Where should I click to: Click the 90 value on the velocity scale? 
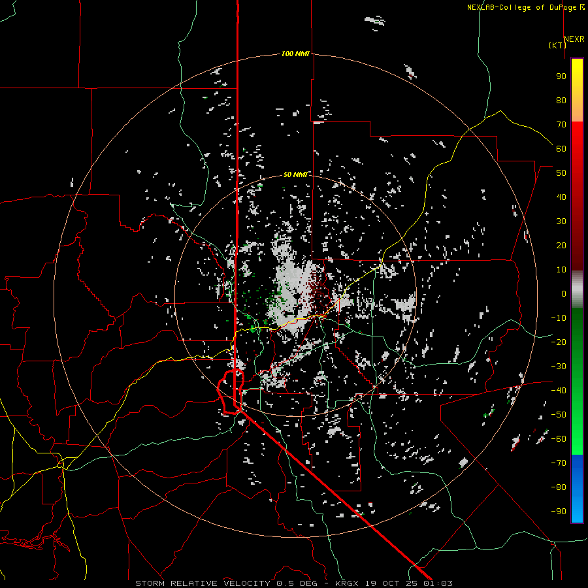(x=561, y=76)
